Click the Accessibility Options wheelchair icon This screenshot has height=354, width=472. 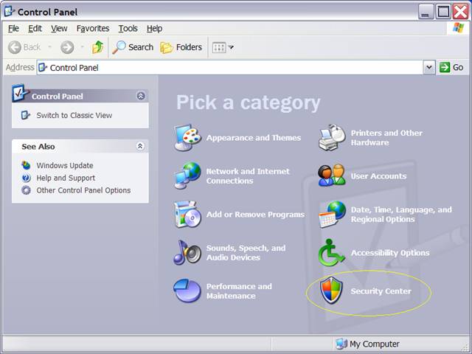click(331, 252)
